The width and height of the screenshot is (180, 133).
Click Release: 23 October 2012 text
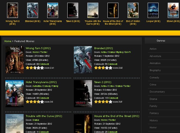click(38, 56)
